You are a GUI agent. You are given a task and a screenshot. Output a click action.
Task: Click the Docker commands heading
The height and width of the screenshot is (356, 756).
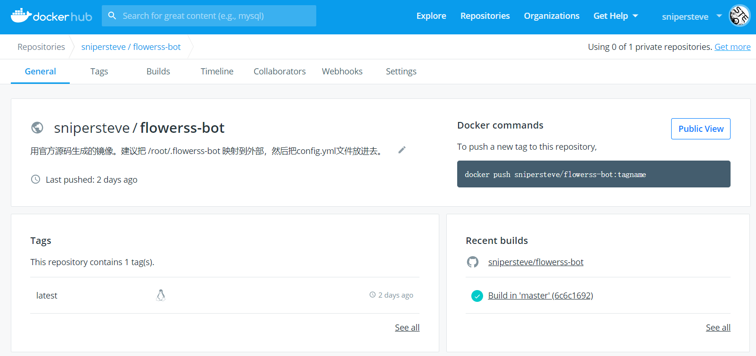click(500, 125)
